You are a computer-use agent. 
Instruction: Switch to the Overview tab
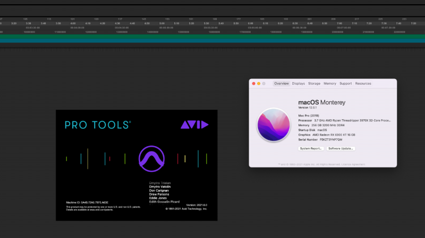tap(281, 84)
